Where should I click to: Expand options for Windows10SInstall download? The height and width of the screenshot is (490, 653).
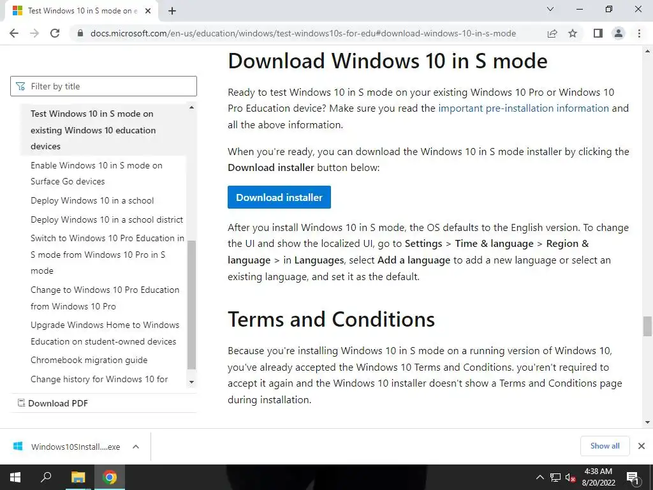pos(135,447)
